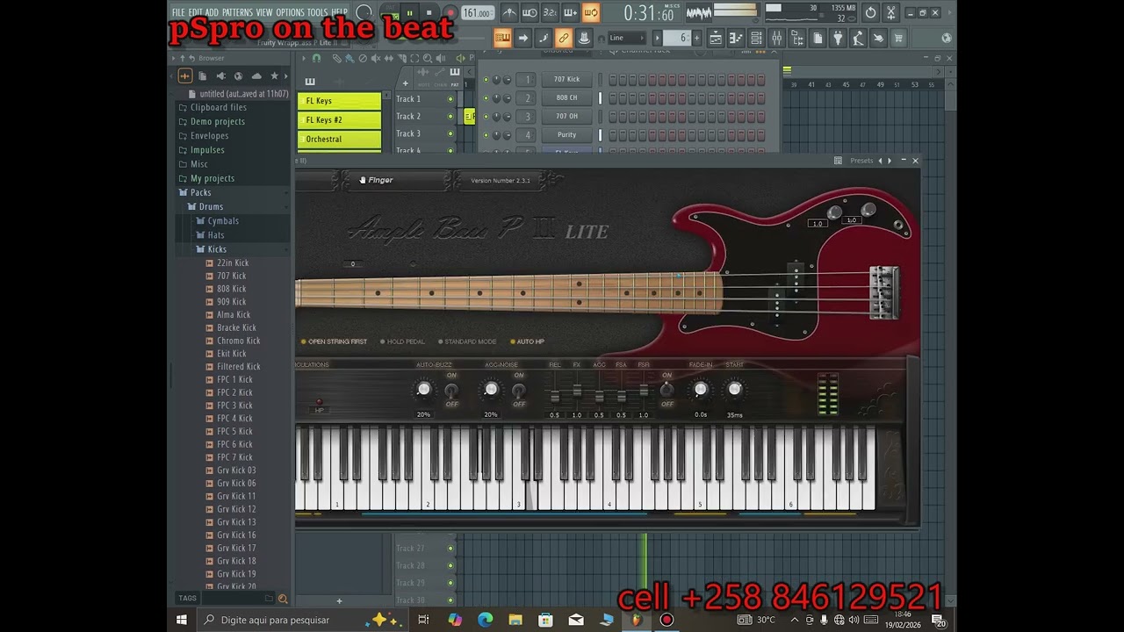
Task: Click the record button in the transport
Action: click(x=450, y=13)
